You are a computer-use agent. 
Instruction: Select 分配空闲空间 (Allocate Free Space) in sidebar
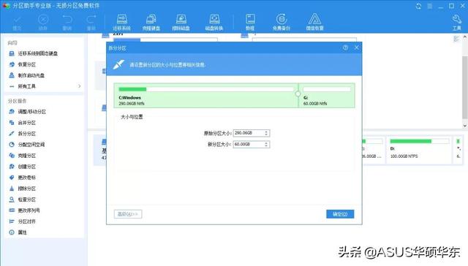click(x=31, y=145)
